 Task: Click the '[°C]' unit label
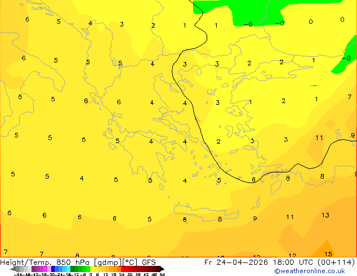click(x=130, y=262)
